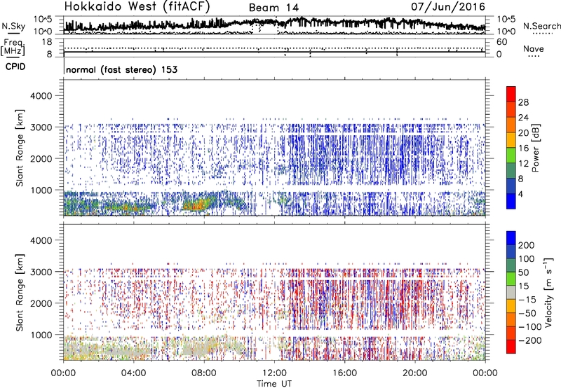Click the 50 label on Velocity colorbar
This screenshot has width=561, height=388.
pyautogui.click(x=523, y=272)
